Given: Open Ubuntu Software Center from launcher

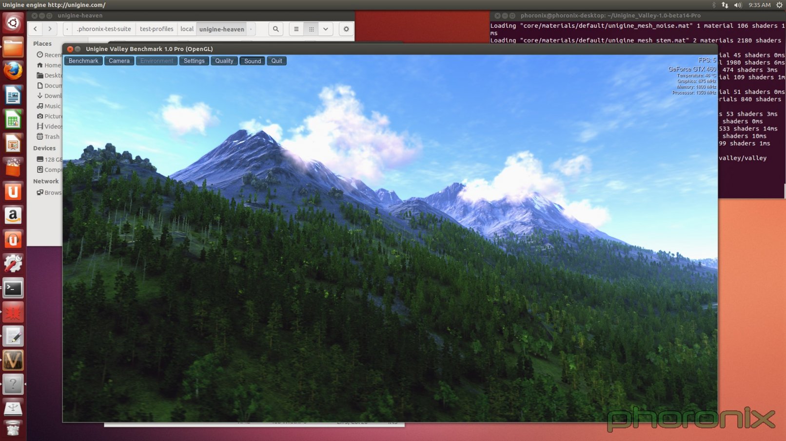Looking at the screenshot, I should click(x=13, y=167).
